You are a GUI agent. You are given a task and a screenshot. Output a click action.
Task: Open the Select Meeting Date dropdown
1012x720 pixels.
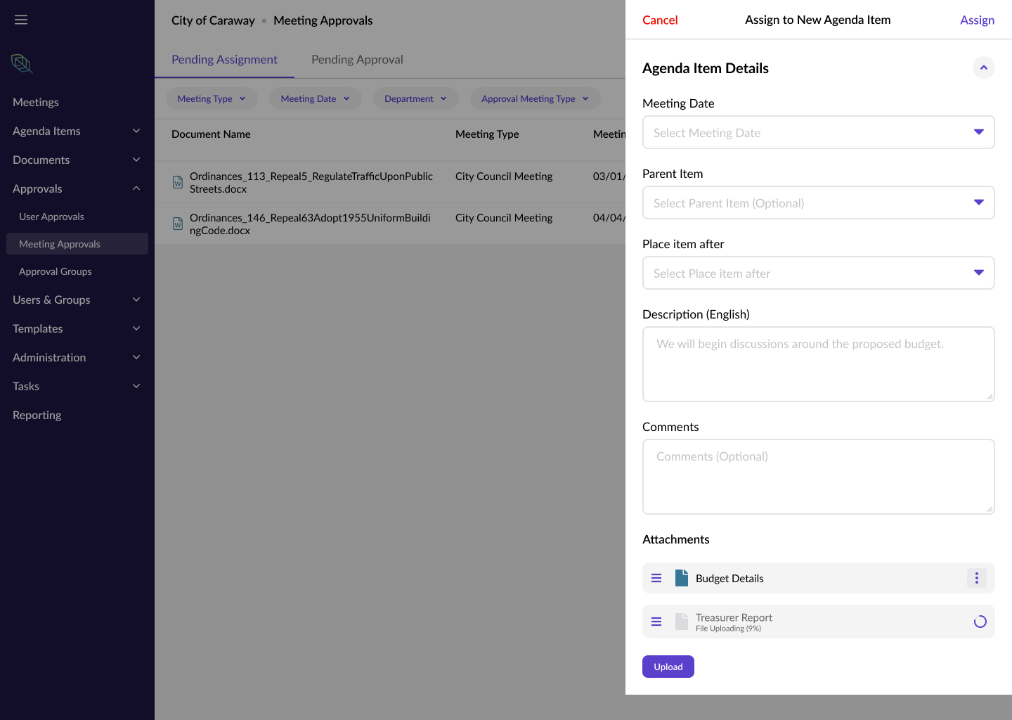point(819,132)
